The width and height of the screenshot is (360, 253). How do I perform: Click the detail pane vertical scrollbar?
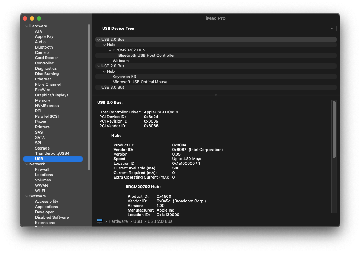coord(334,129)
